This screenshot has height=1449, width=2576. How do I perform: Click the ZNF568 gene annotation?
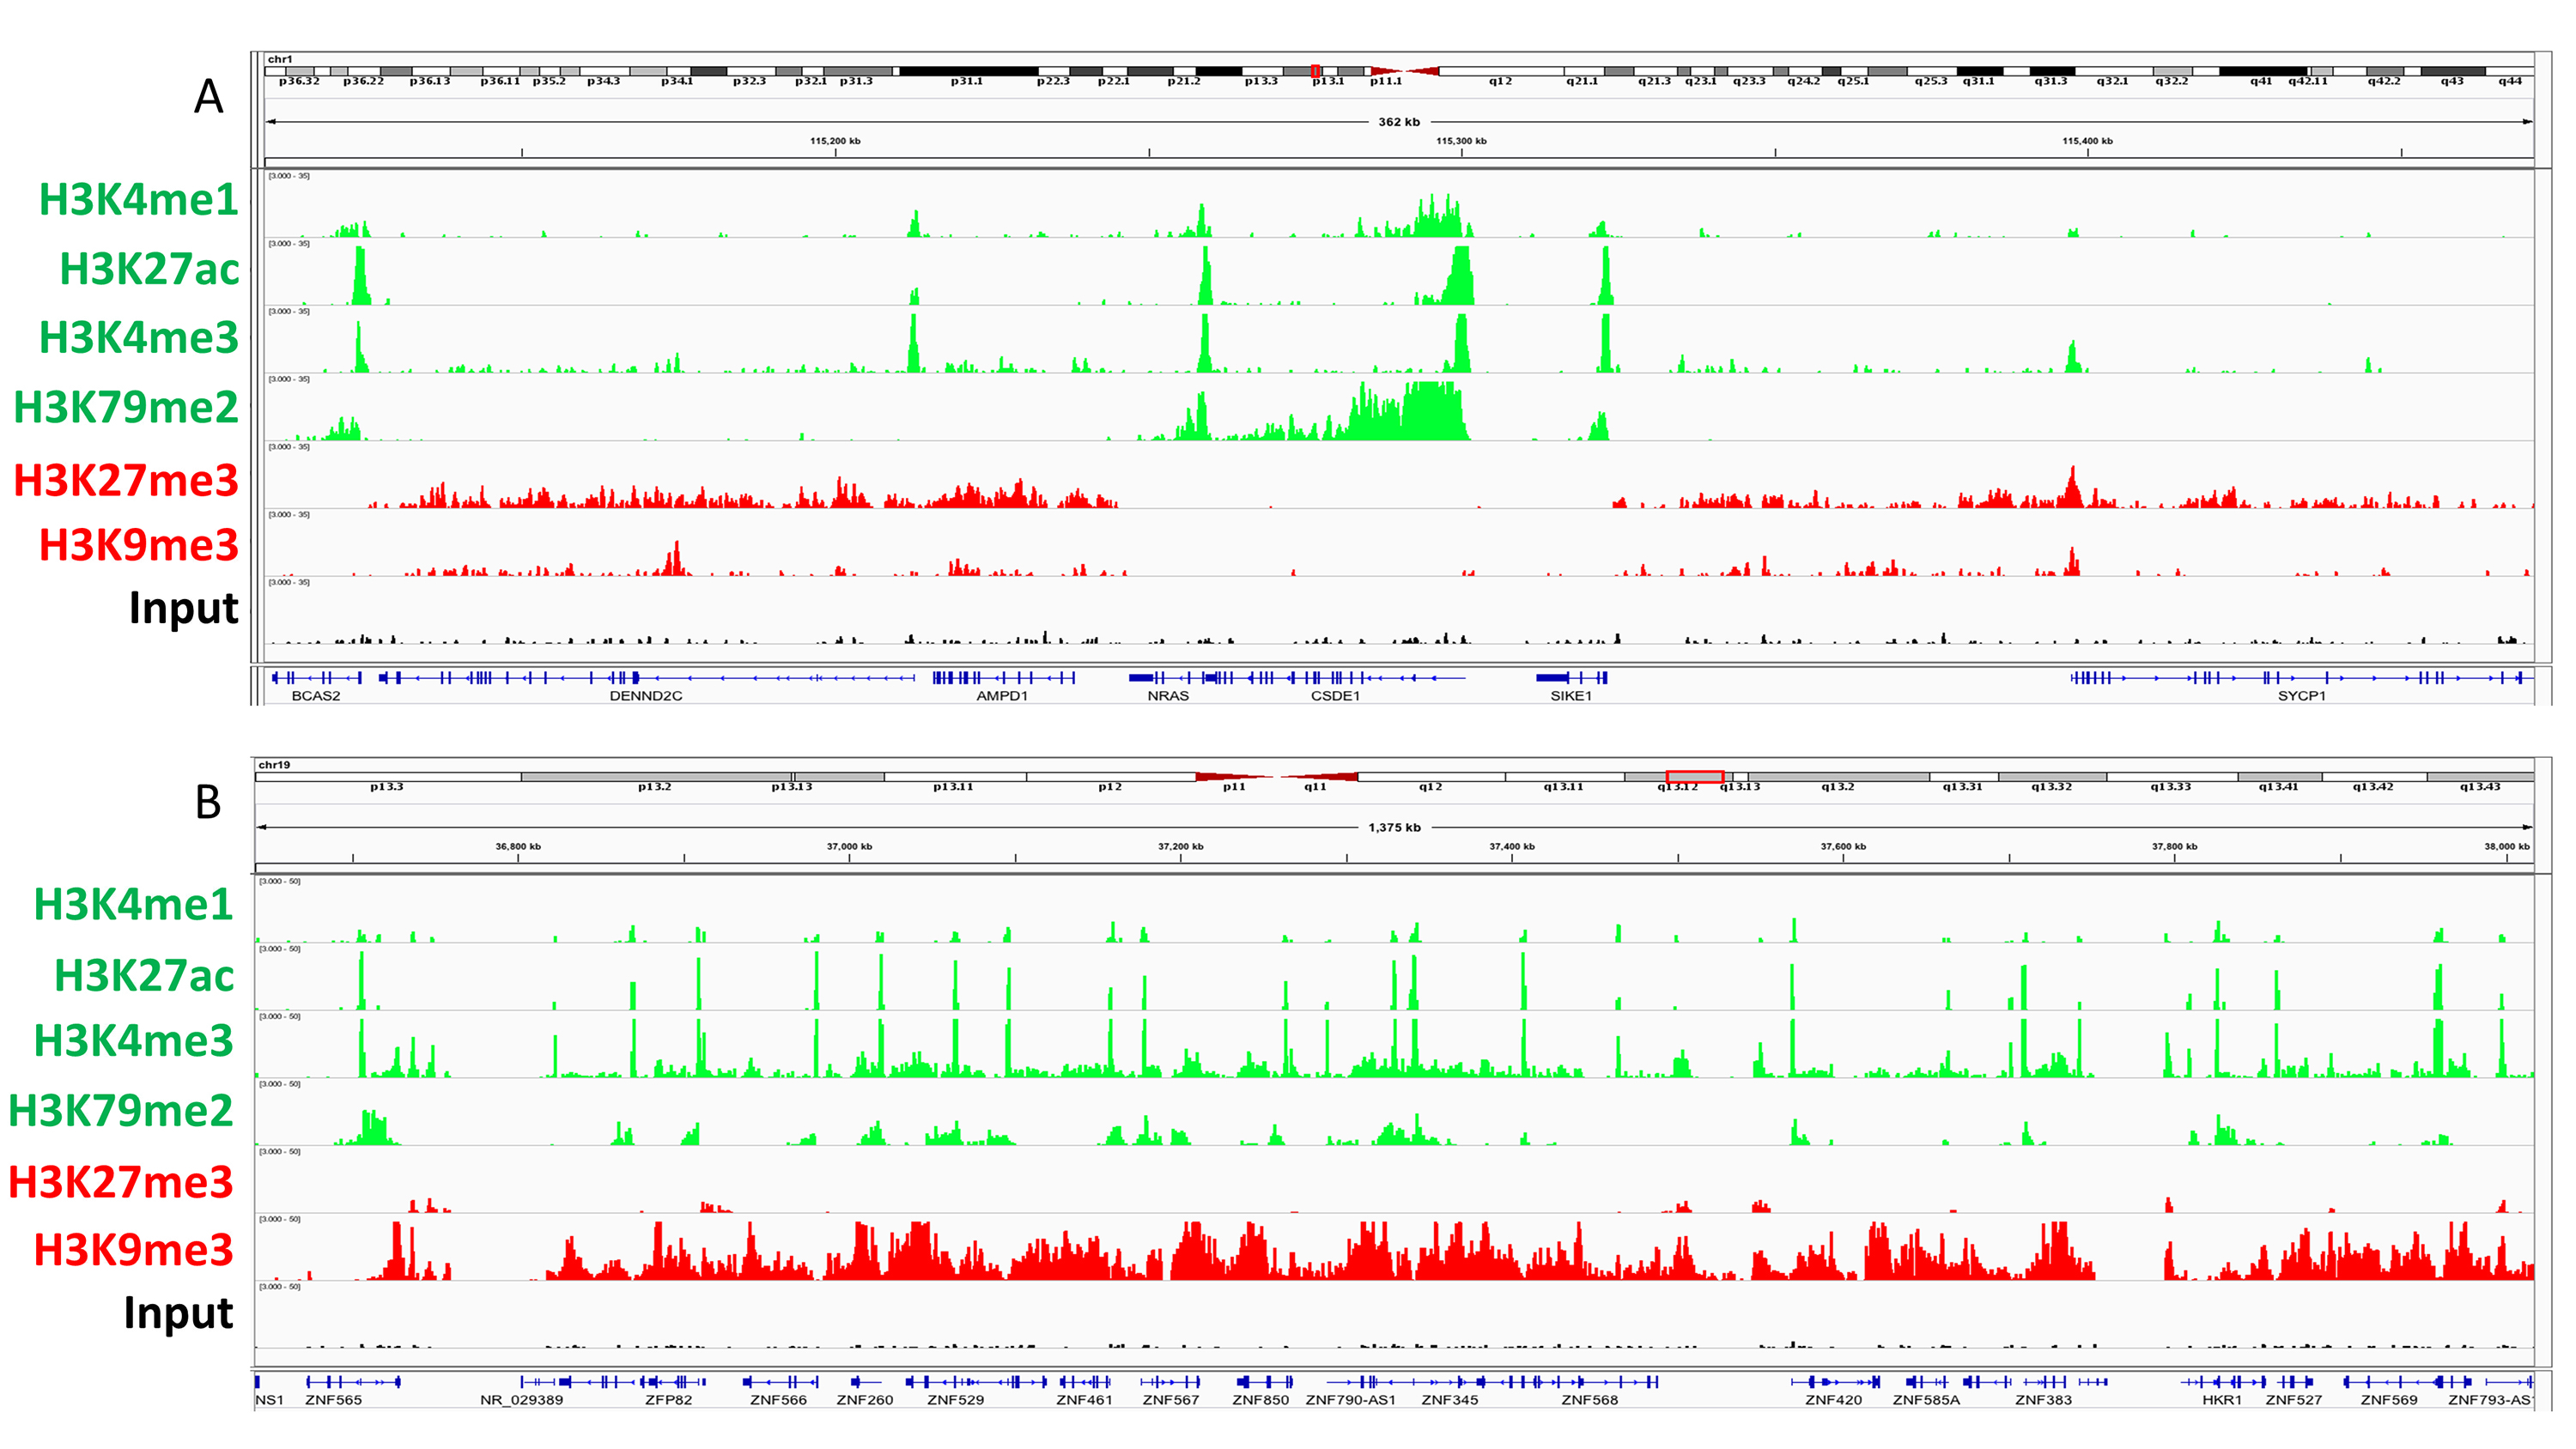1589,1399
